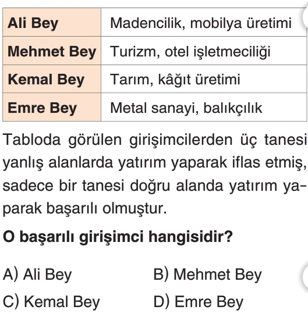308x314 pixels.
Task: Click the text 'parak başarılı olmuştur.'
Action: (84, 209)
